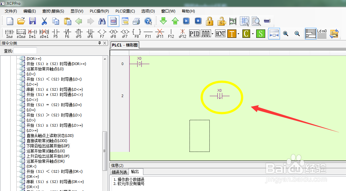Insert set coil sF7

(125, 34)
